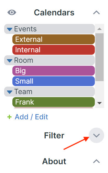Click the scrollbar down arrow
The width and height of the screenshot is (108, 173).
(99, 103)
